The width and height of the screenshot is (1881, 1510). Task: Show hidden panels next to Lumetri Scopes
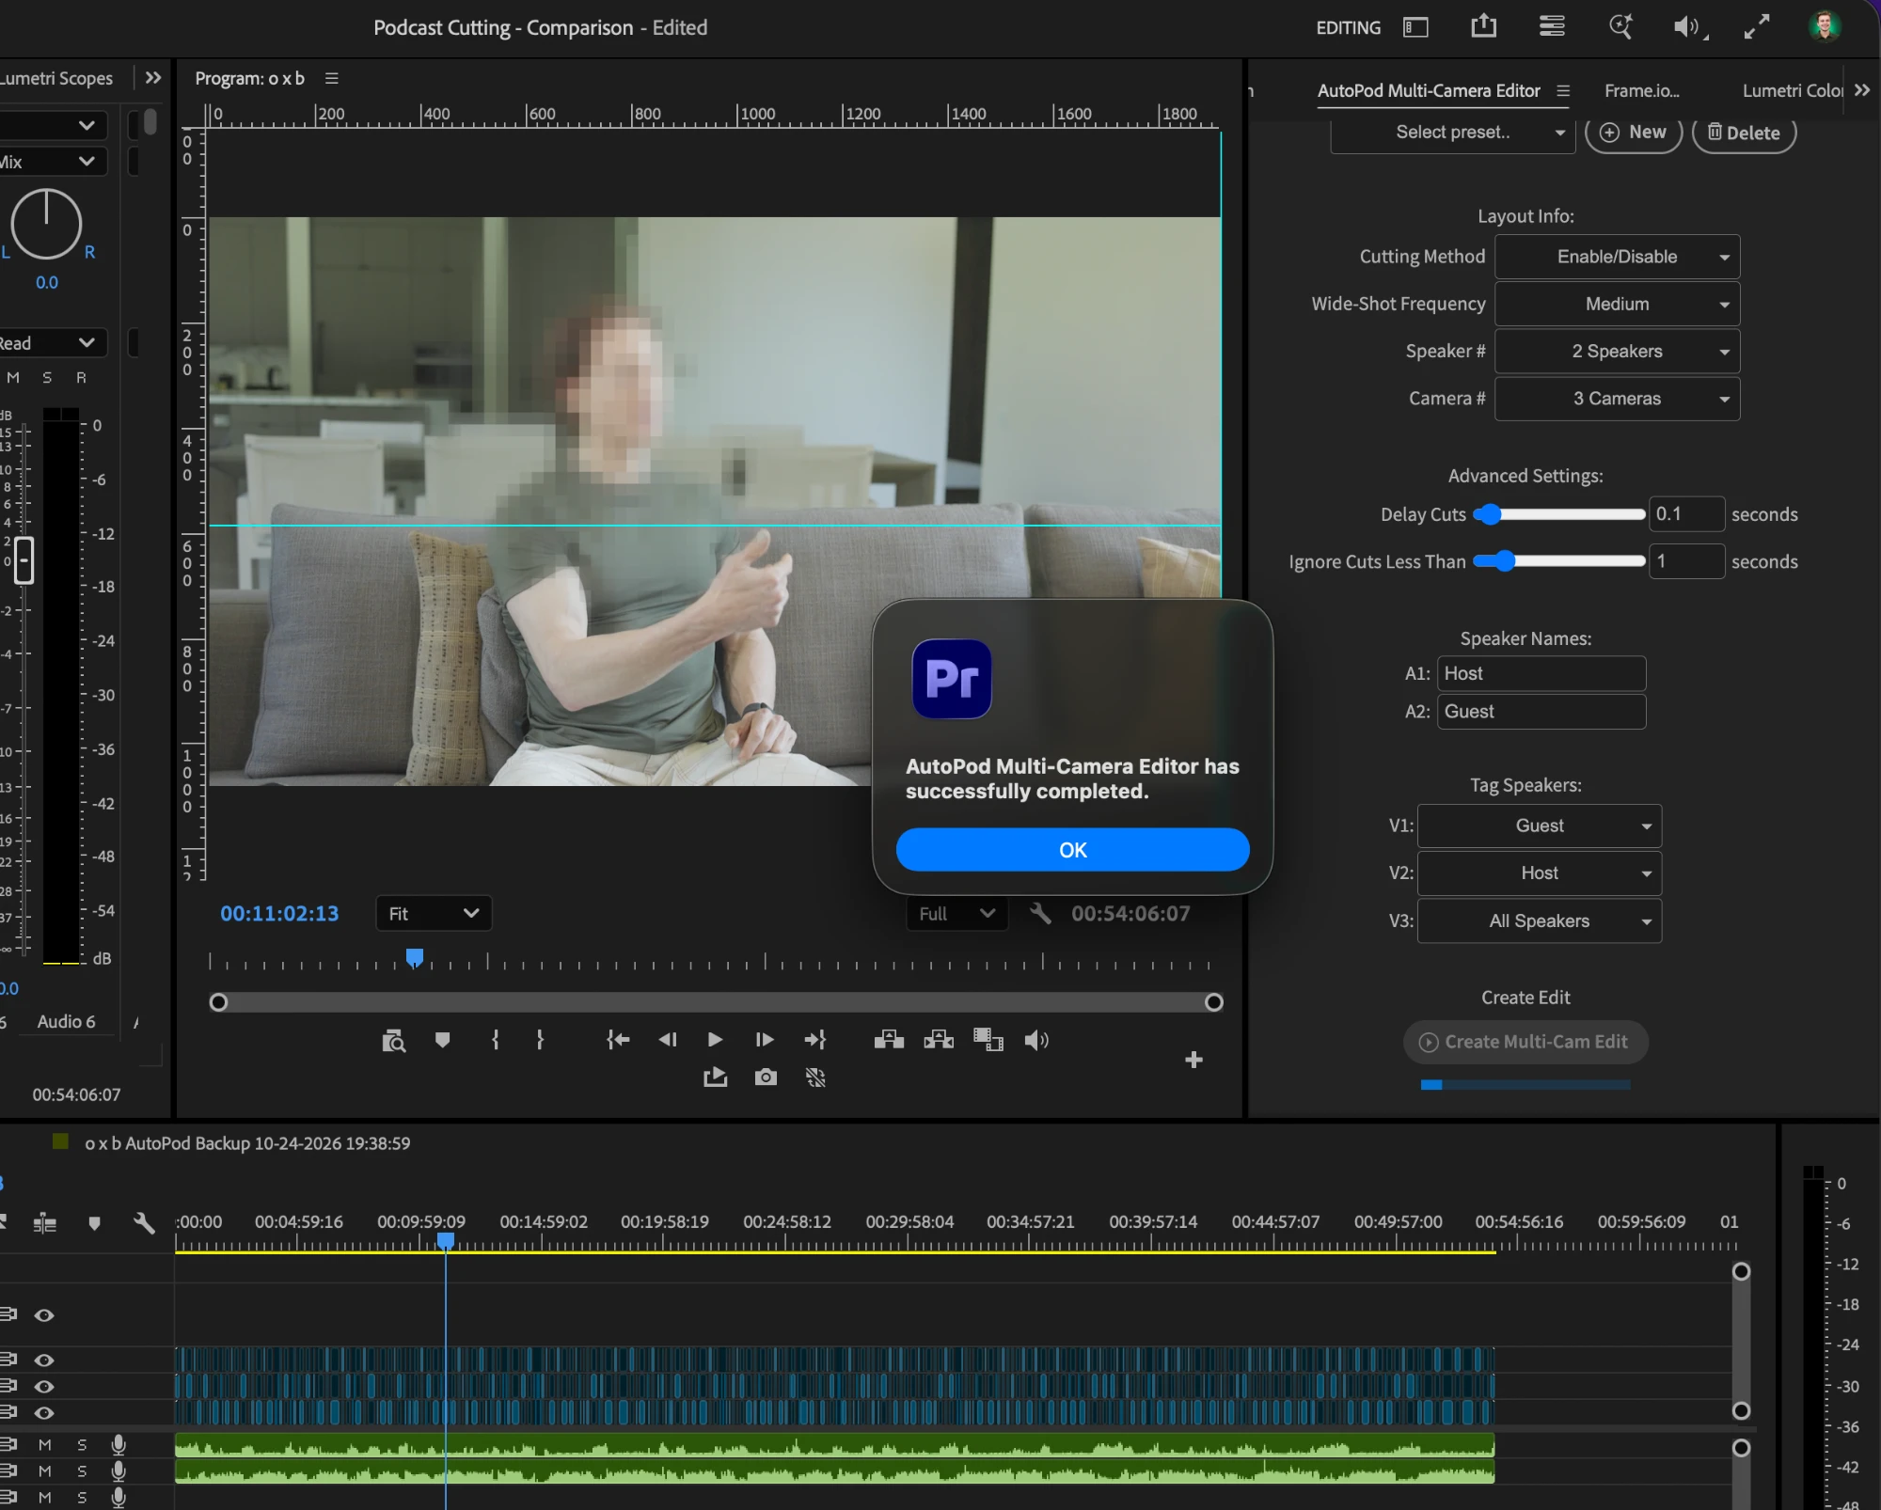pyautogui.click(x=153, y=78)
